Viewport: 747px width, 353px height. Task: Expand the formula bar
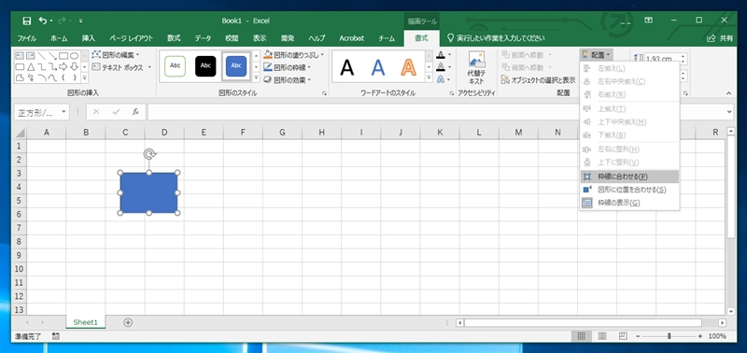730,112
